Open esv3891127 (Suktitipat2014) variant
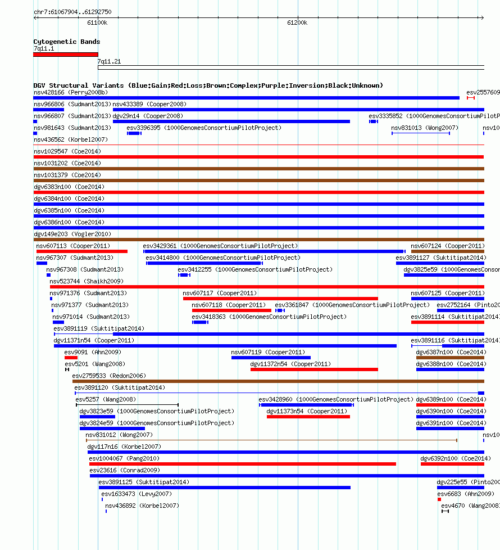Screen dimensions: 500x550 [440, 263]
